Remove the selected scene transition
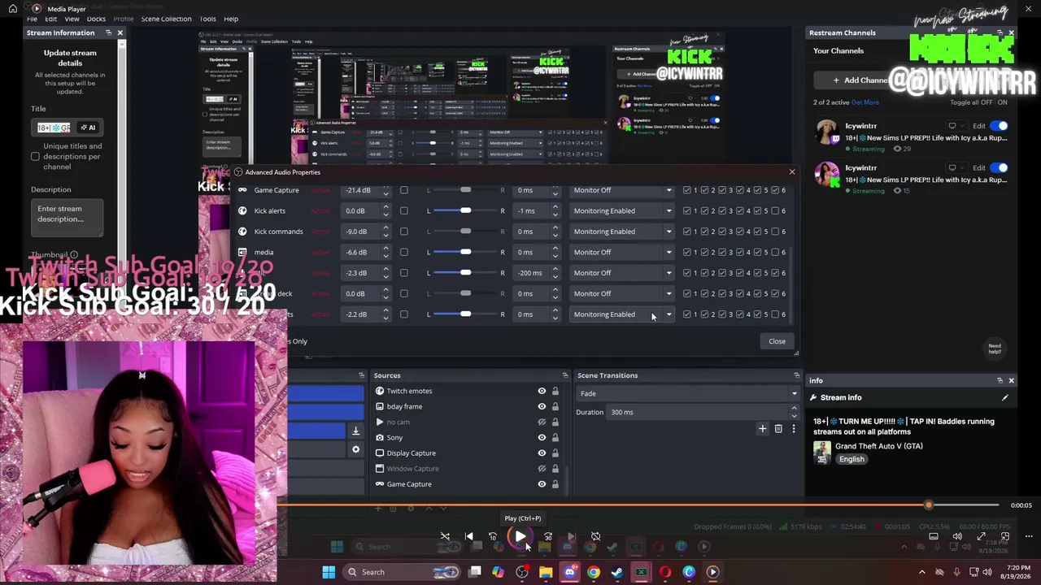Image resolution: width=1041 pixels, height=585 pixels. point(778,428)
